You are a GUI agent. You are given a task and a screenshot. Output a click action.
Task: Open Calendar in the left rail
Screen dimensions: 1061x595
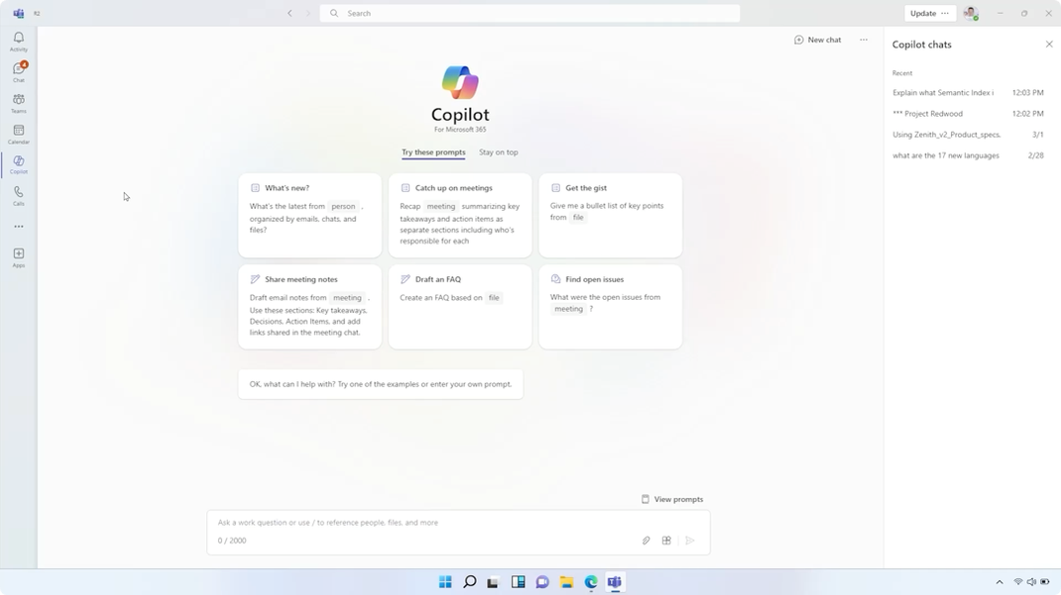coord(18,134)
